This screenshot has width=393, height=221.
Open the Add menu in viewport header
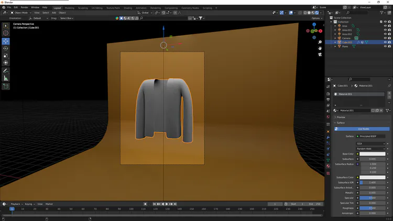tap(54, 13)
